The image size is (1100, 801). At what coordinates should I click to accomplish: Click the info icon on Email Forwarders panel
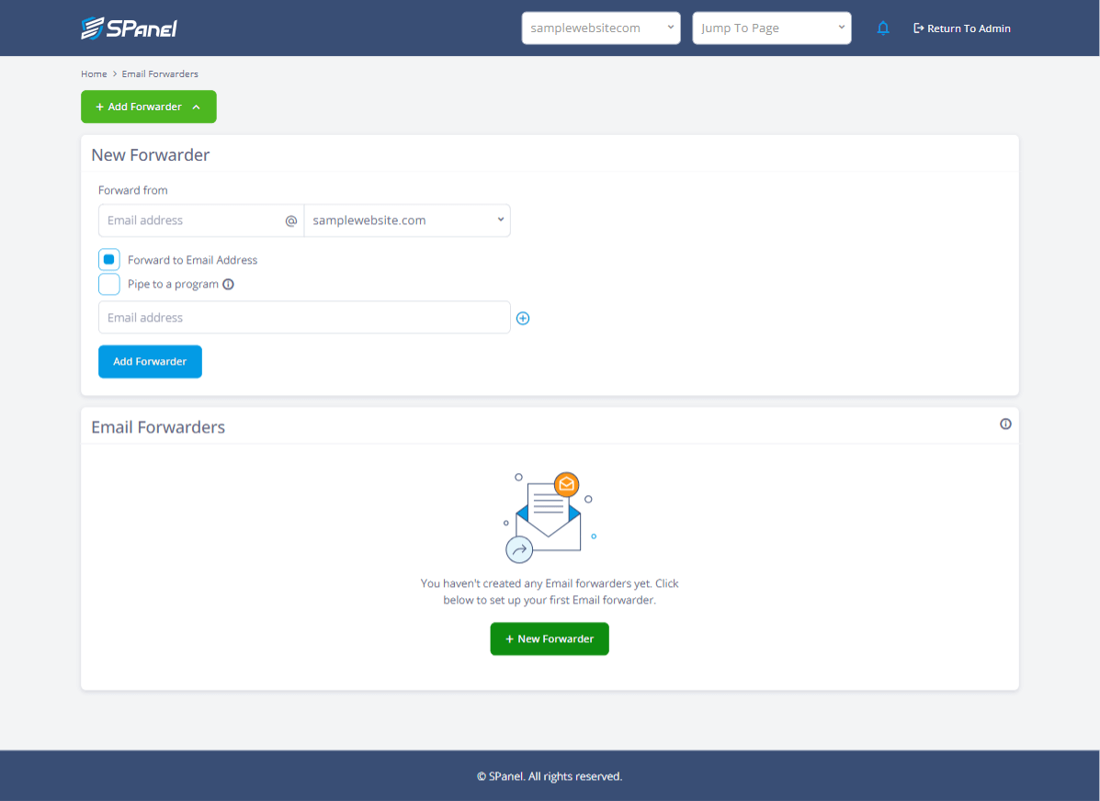pos(1005,423)
